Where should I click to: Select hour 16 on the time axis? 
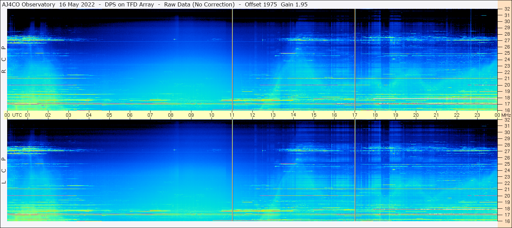(x=334, y=115)
